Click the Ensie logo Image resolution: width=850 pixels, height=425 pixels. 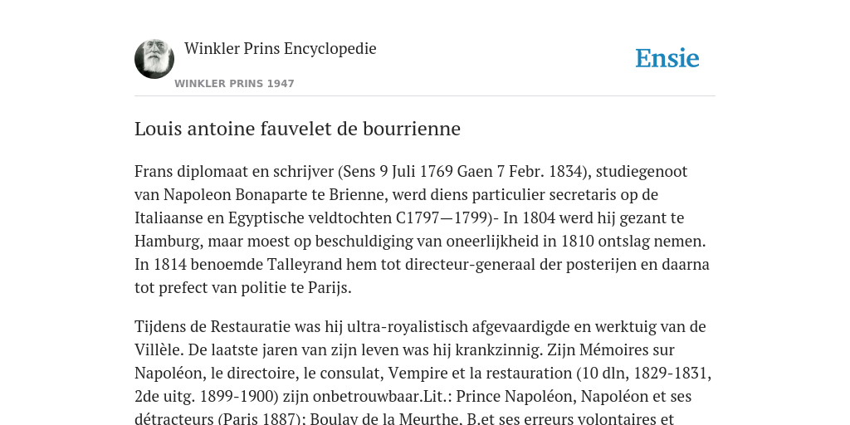click(x=667, y=58)
